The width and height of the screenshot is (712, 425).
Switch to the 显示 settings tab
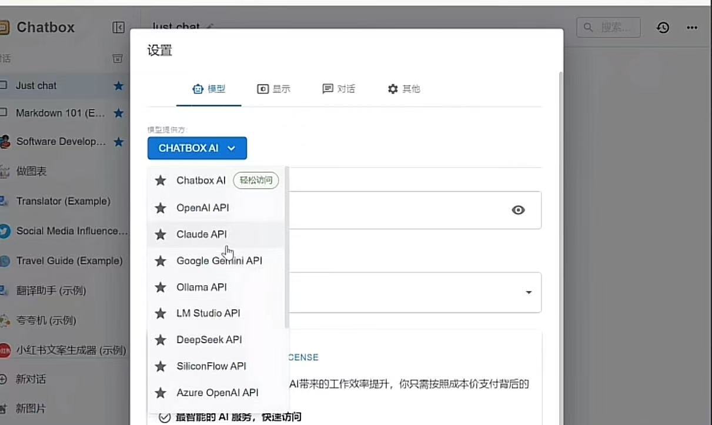(274, 89)
